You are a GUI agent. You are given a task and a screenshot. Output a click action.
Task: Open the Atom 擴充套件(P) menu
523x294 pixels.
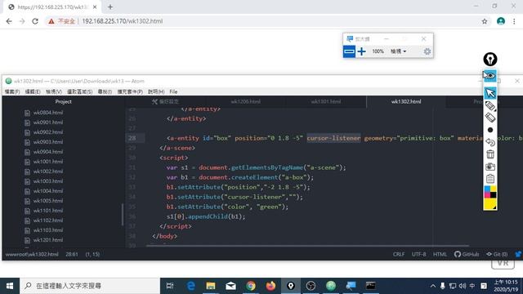click(x=130, y=91)
